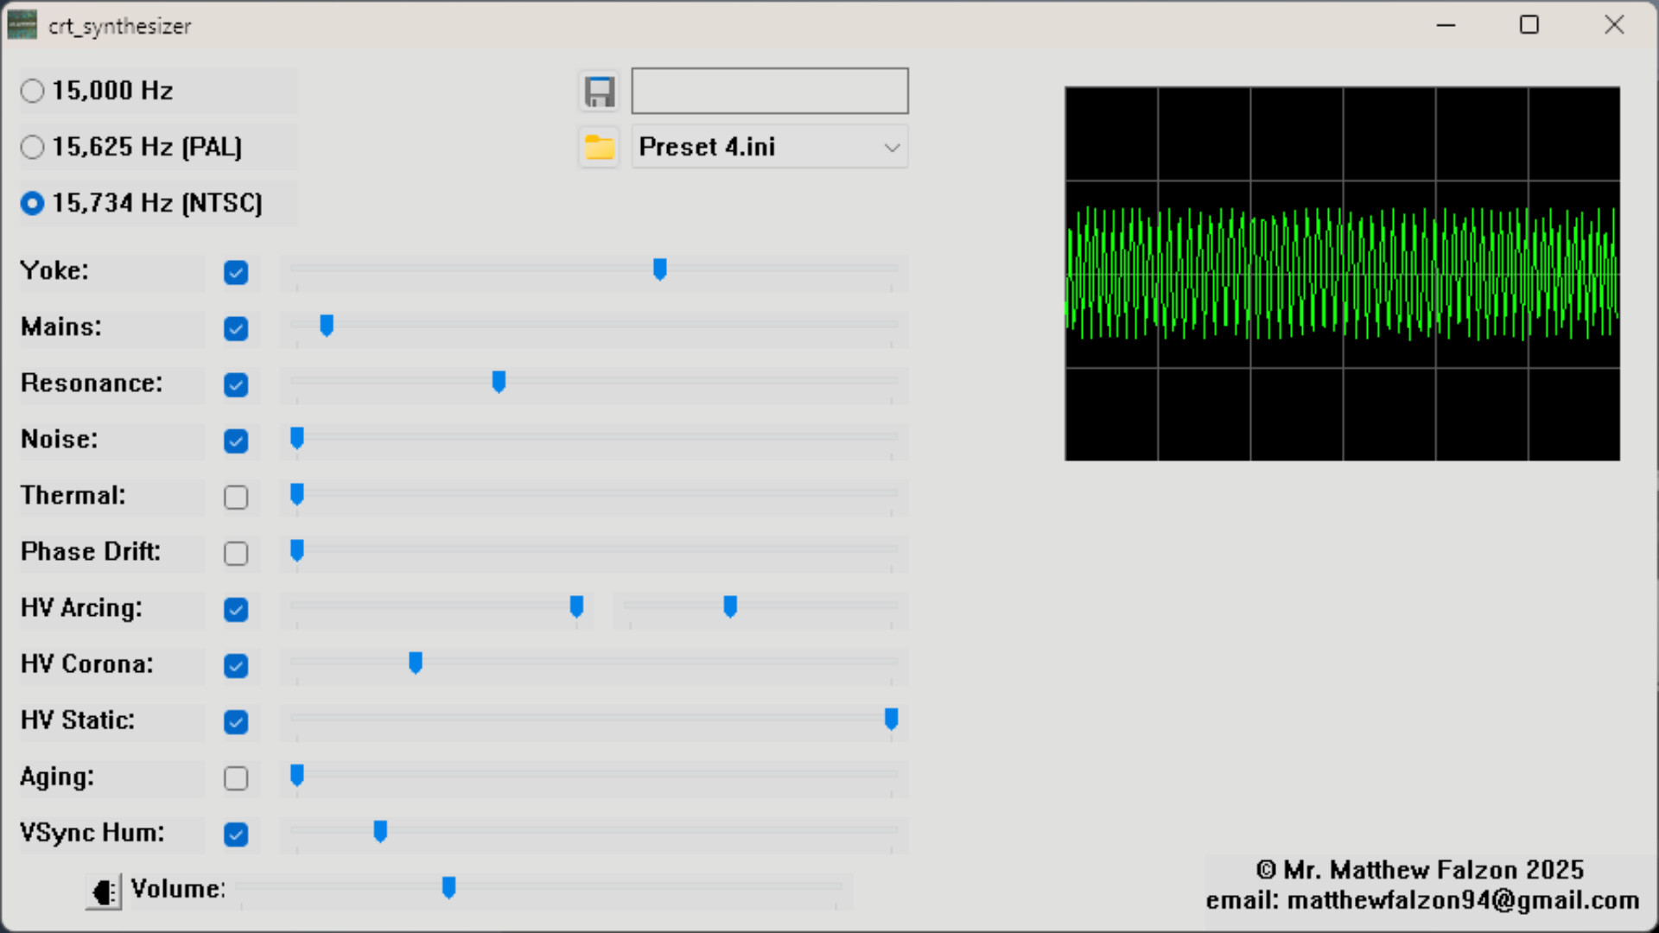
Task: Click the second HV Arcing slider handle
Action: tap(730, 606)
